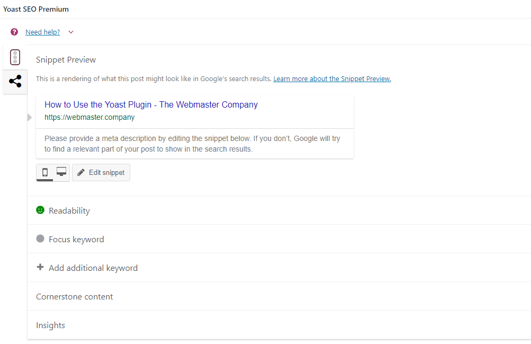The image size is (531, 344).
Task: Switch to the social share tab
Action: (15, 81)
